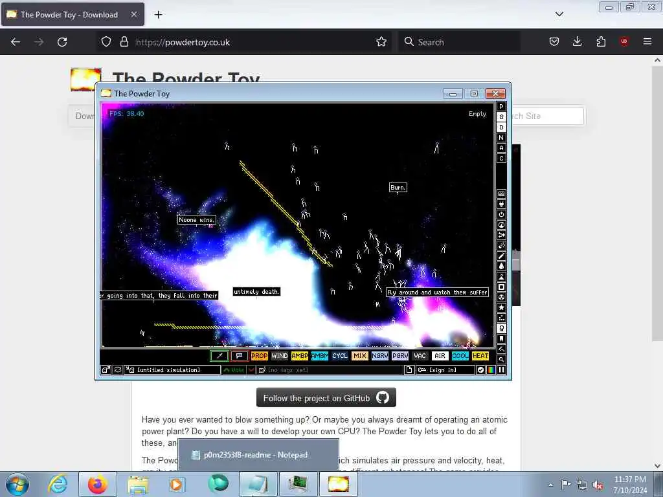Open the Powered Materials section icon
Screen dimensions: 663x497
click(x=501, y=215)
